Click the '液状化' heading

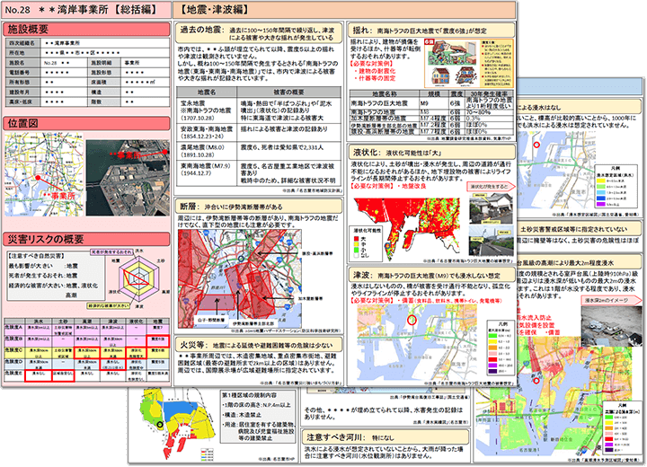tap(432, 153)
